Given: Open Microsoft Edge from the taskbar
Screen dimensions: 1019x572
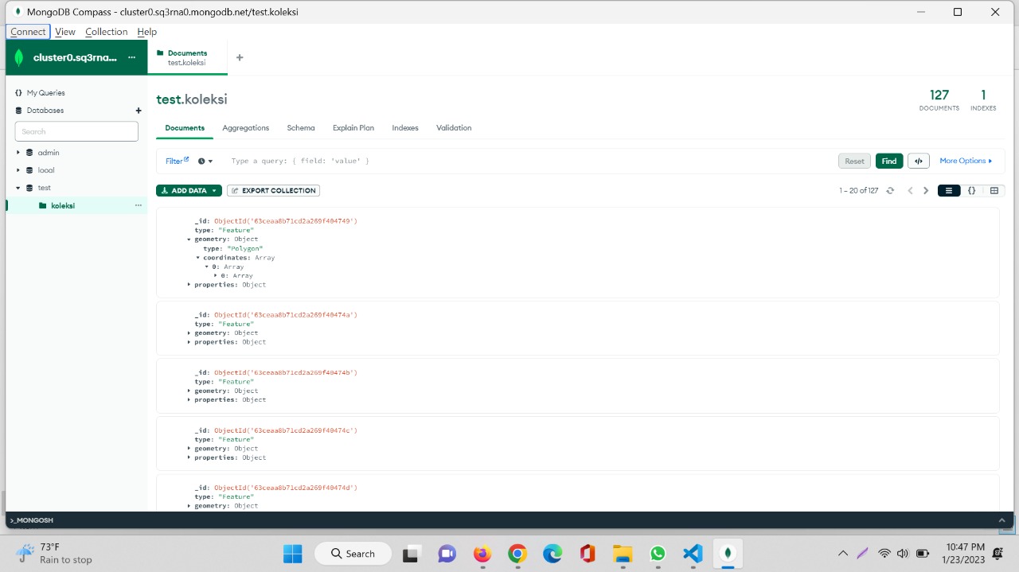Looking at the screenshot, I should [x=552, y=553].
